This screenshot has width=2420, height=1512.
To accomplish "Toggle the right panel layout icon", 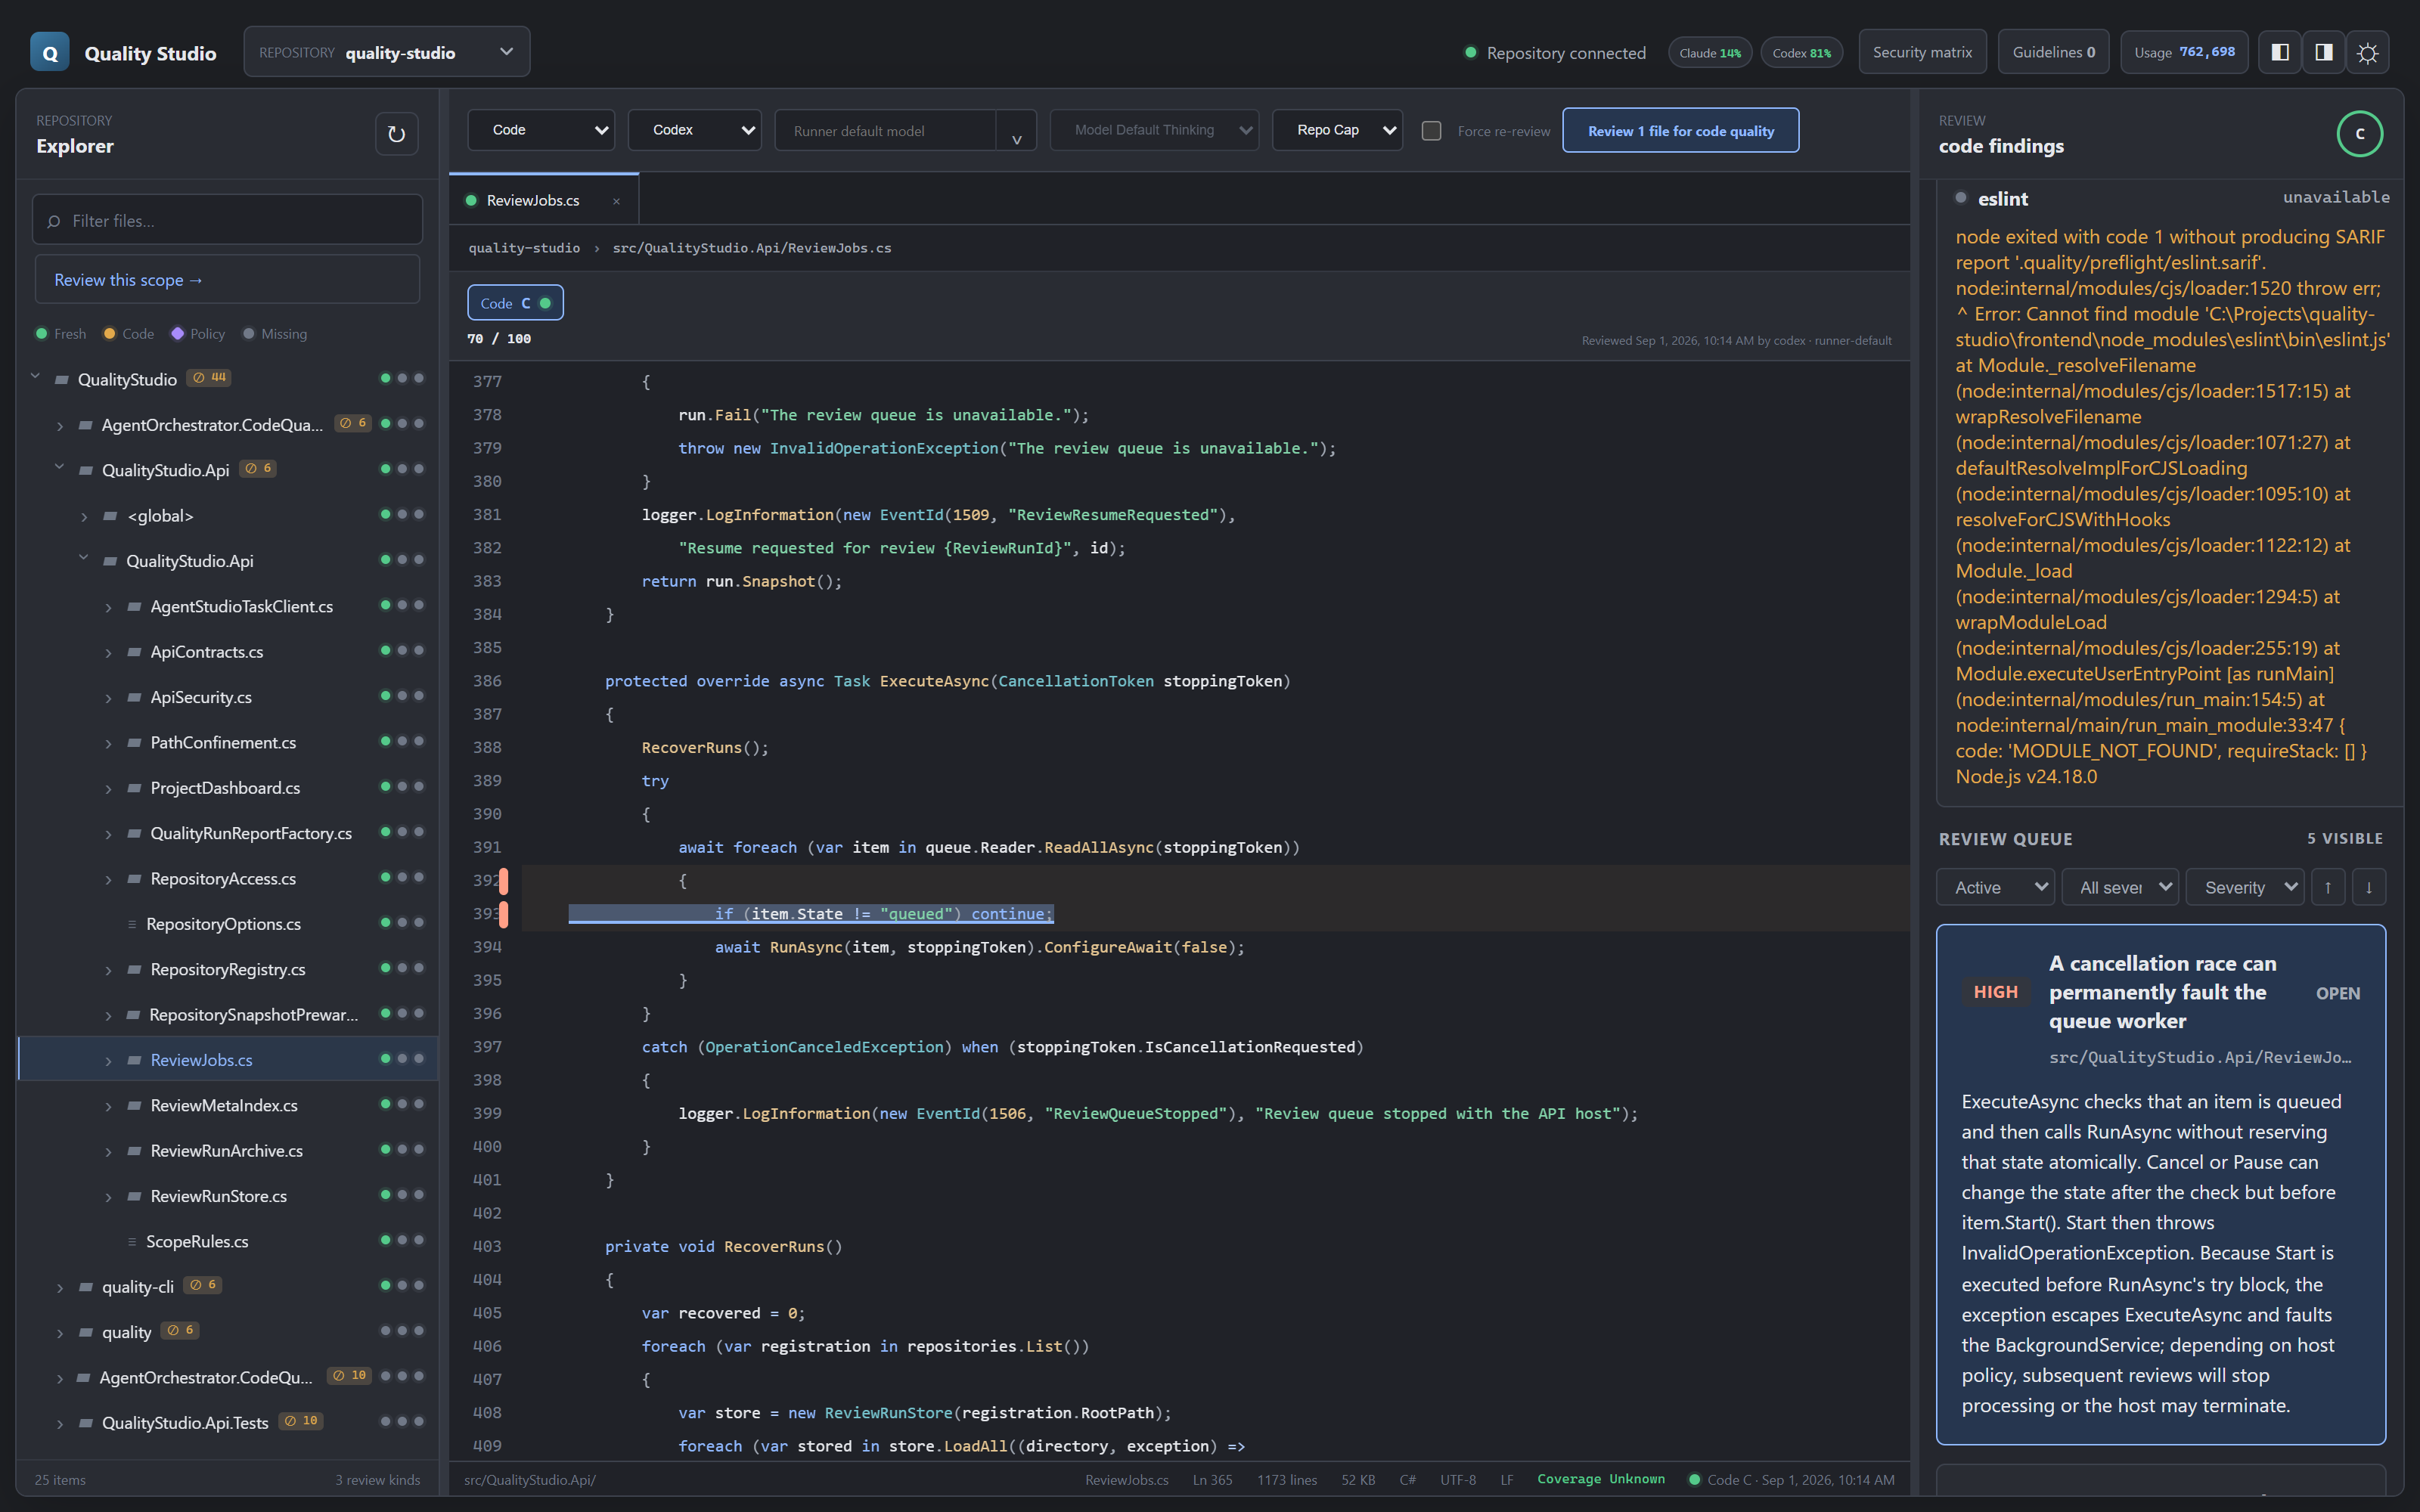I will pos(2324,52).
